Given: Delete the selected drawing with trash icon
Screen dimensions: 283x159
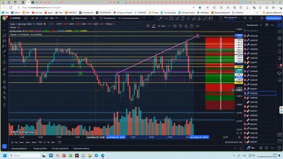Looking at the screenshot, I should (x=191, y=26).
